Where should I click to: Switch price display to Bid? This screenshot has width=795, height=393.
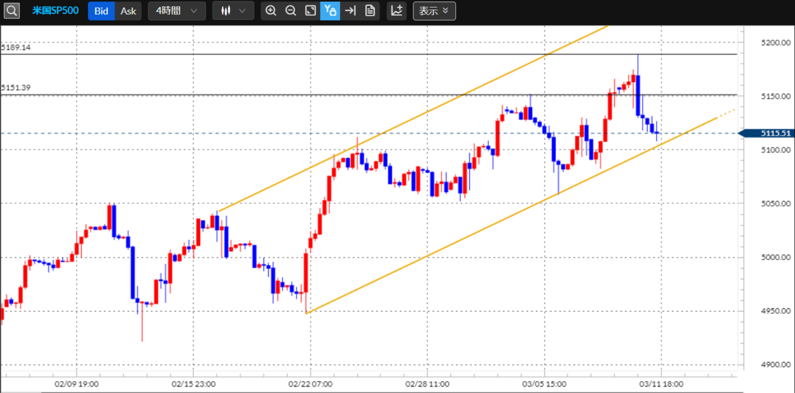click(101, 11)
